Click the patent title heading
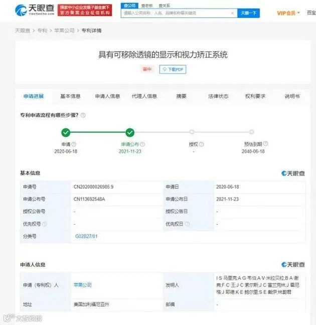Viewport: 316px width, 325px height. coord(163,55)
